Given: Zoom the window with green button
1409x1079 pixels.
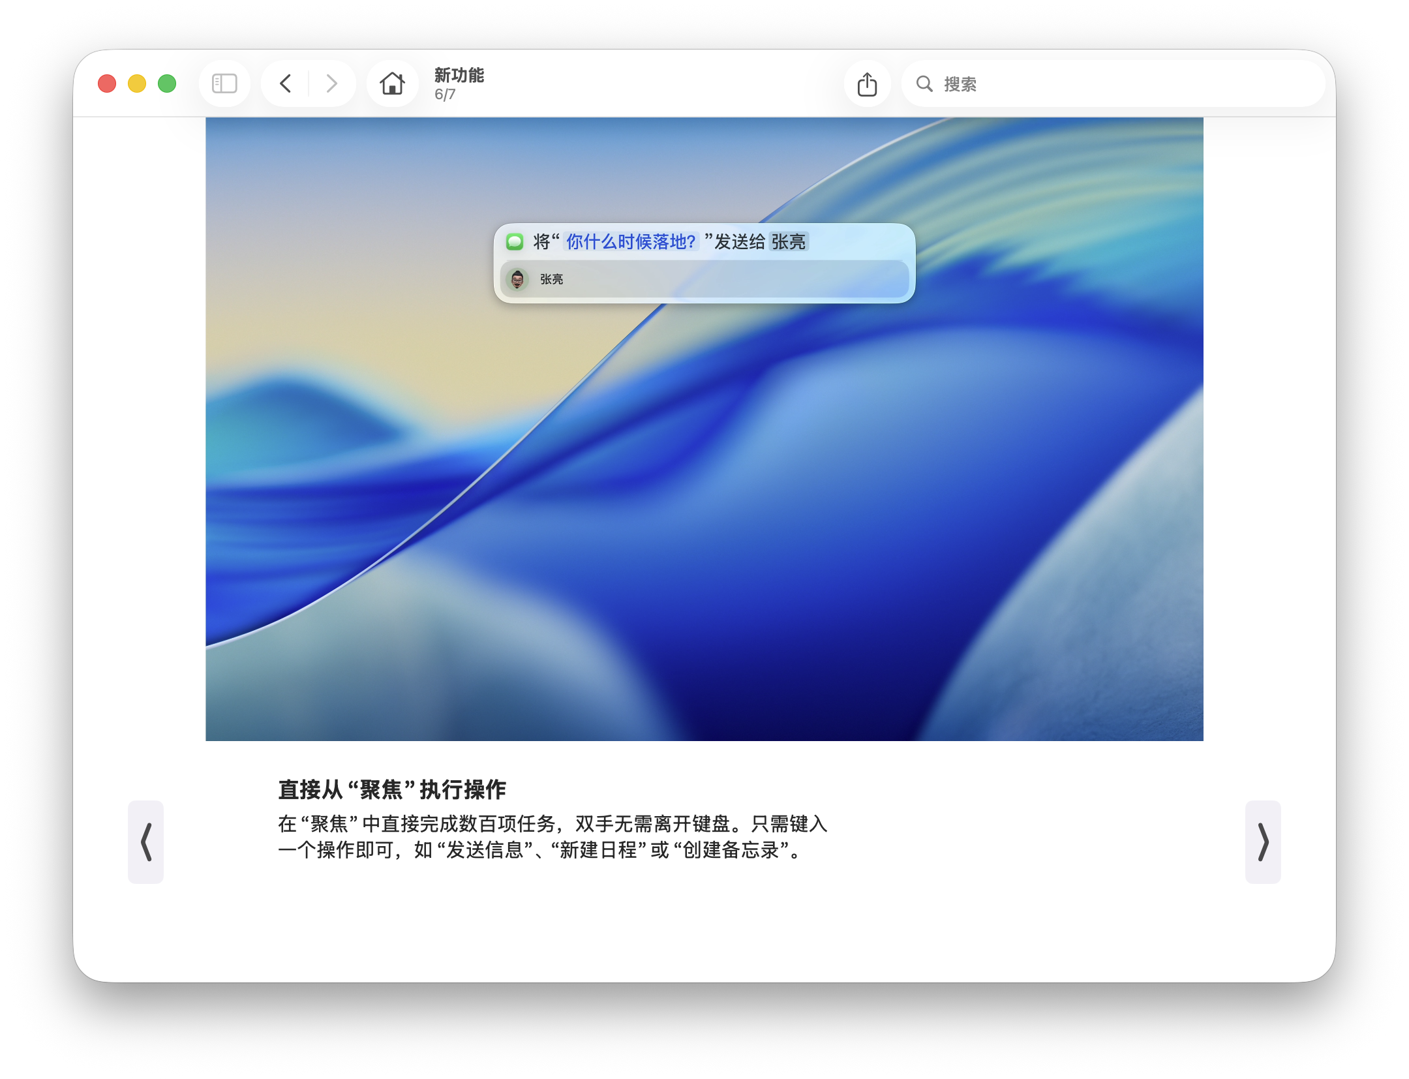Looking at the screenshot, I should click(x=167, y=84).
